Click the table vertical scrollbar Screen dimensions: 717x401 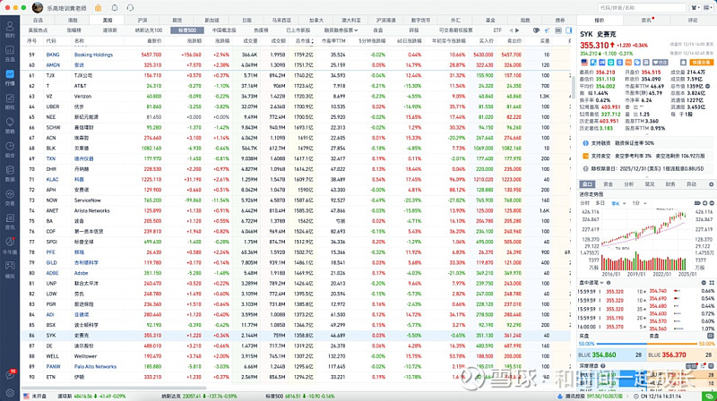[x=574, y=87]
